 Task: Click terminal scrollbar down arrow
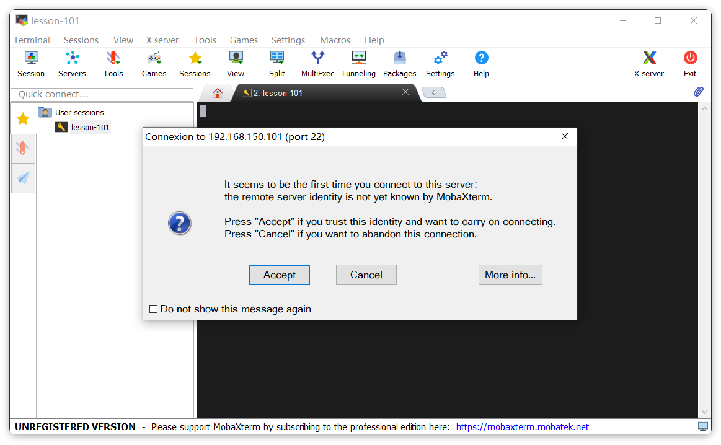pos(704,412)
